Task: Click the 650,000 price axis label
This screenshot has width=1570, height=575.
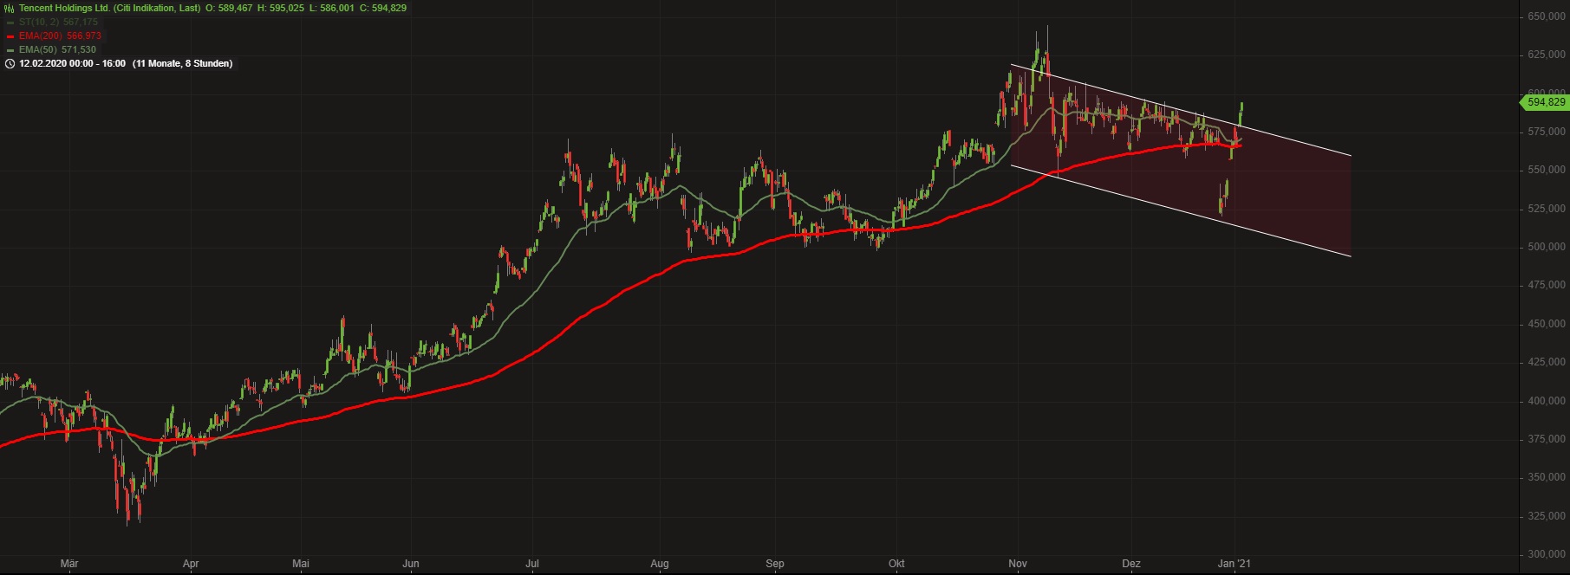Action: click(x=1547, y=16)
